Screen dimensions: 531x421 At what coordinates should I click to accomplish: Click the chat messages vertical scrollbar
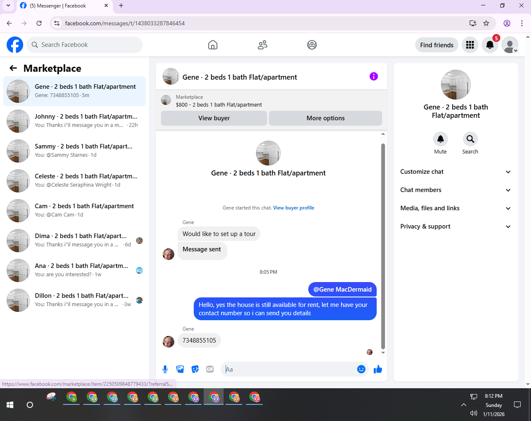tap(383, 246)
